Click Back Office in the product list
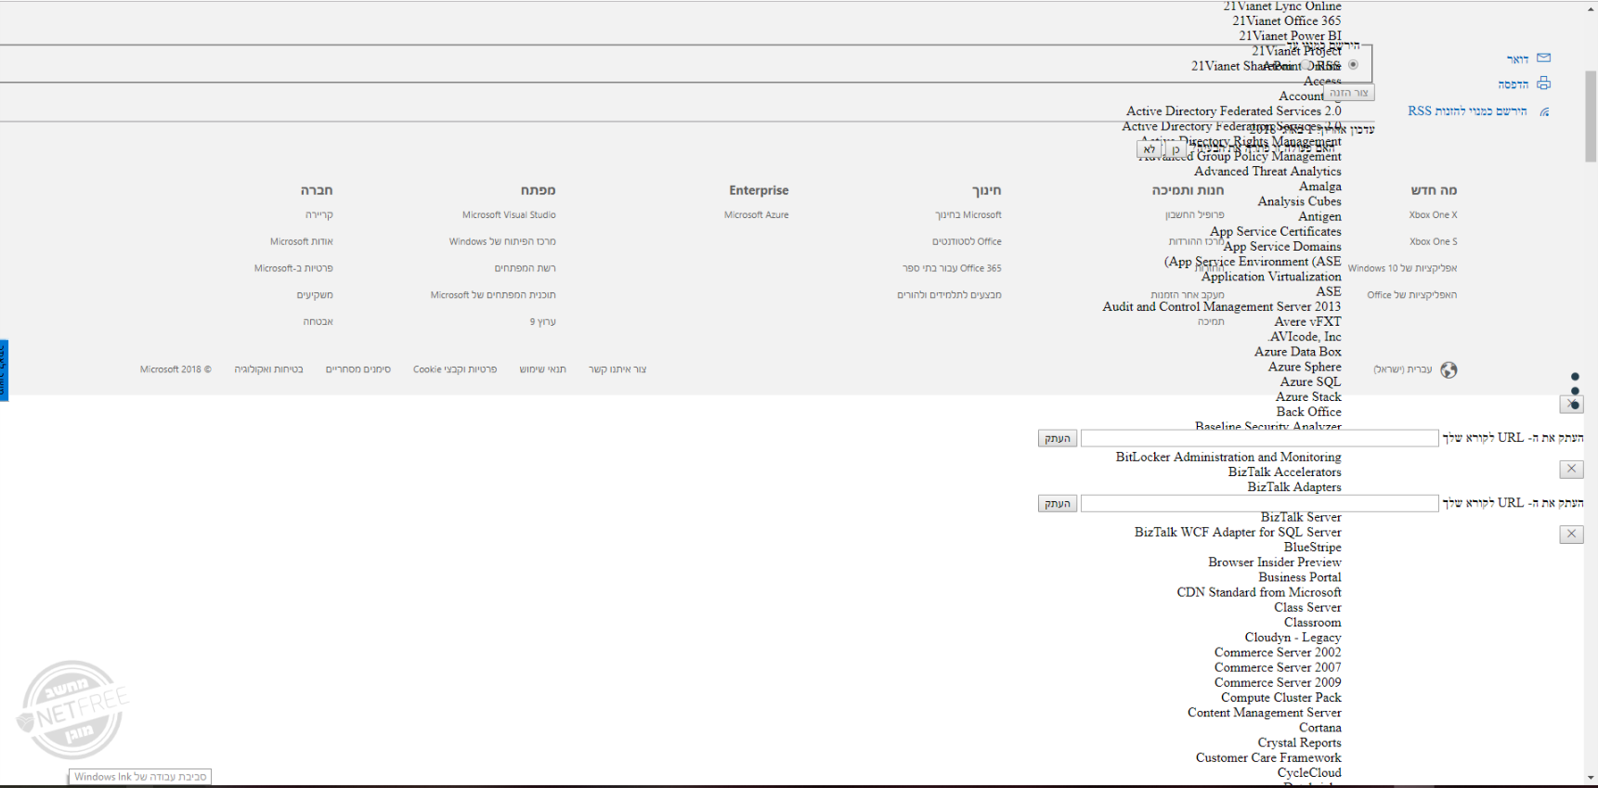This screenshot has height=788, width=1598. [1309, 411]
